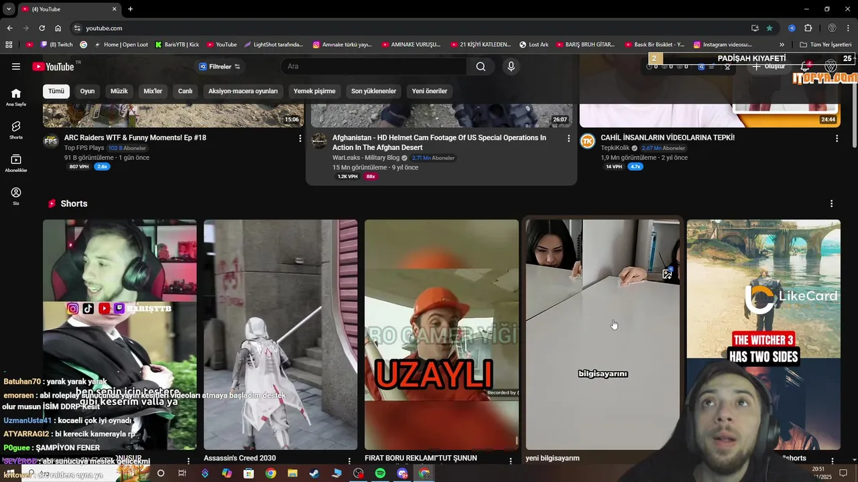Open notifications bell on YouTube
This screenshot has width=858, height=482.
coord(806,66)
